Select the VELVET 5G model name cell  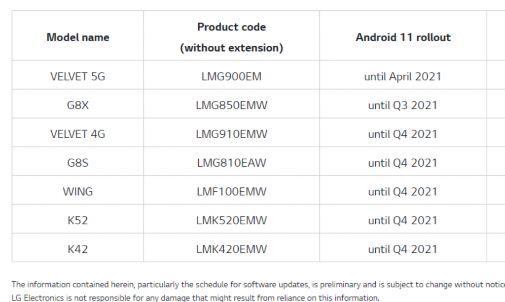coord(78,76)
